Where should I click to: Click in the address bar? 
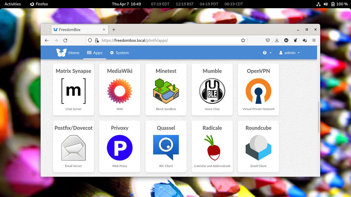[x=164, y=40]
